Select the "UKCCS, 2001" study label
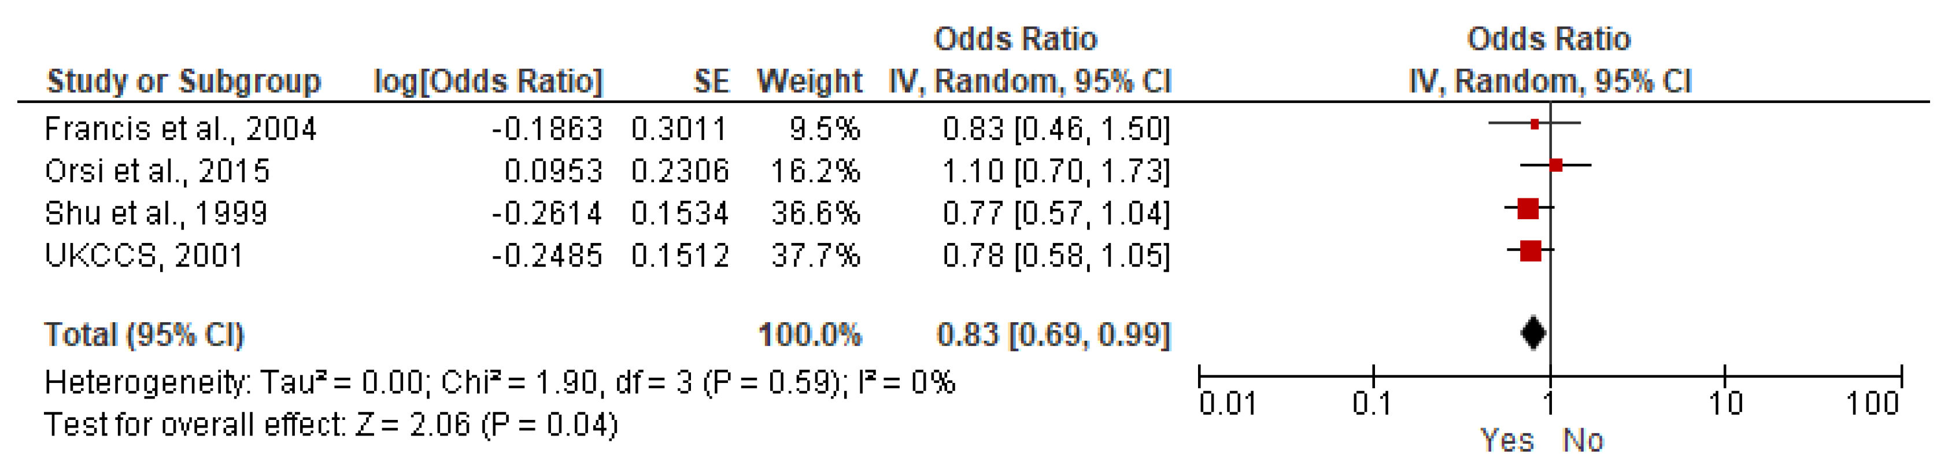This screenshot has width=1948, height=472. click(x=143, y=256)
